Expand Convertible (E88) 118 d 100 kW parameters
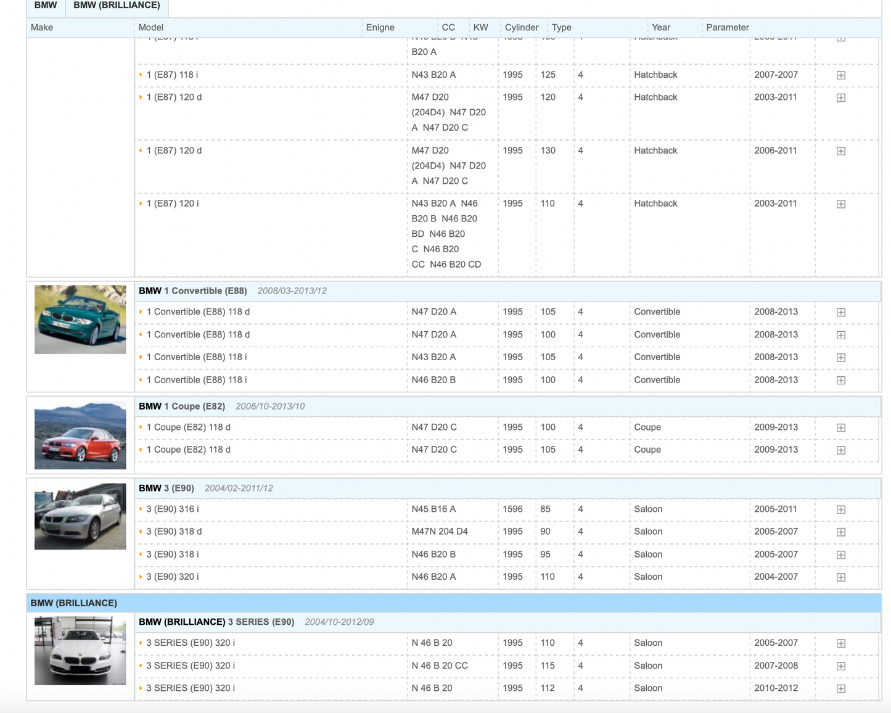 [x=840, y=335]
